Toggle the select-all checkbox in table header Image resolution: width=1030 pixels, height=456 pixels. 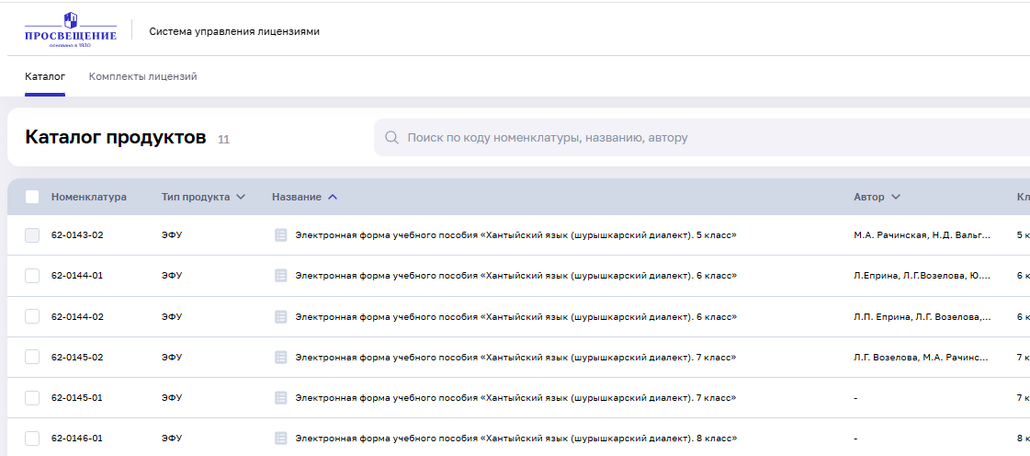coord(32,197)
